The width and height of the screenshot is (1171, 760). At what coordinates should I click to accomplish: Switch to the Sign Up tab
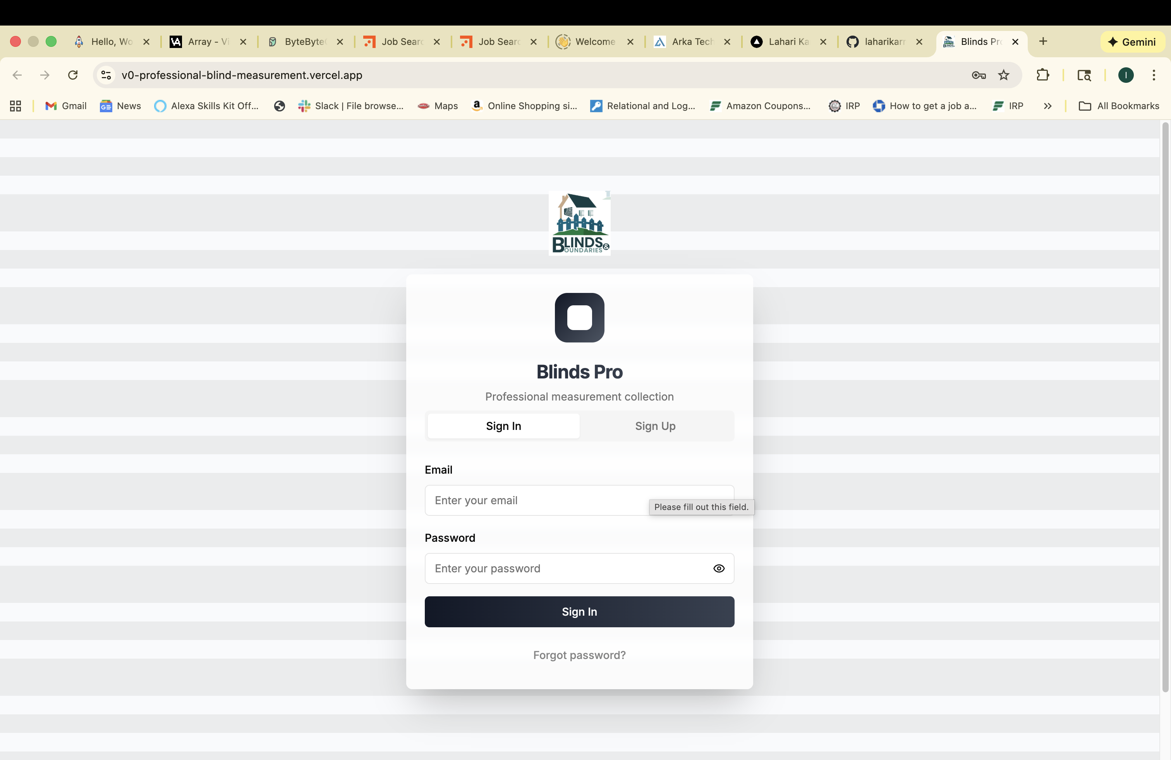(655, 426)
